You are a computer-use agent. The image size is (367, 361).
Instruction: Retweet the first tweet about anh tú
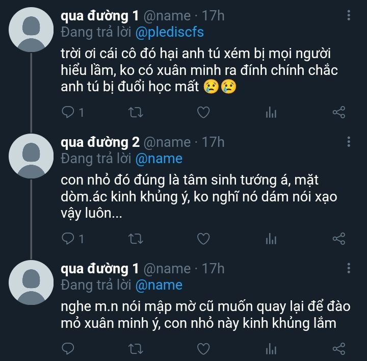[135, 112]
